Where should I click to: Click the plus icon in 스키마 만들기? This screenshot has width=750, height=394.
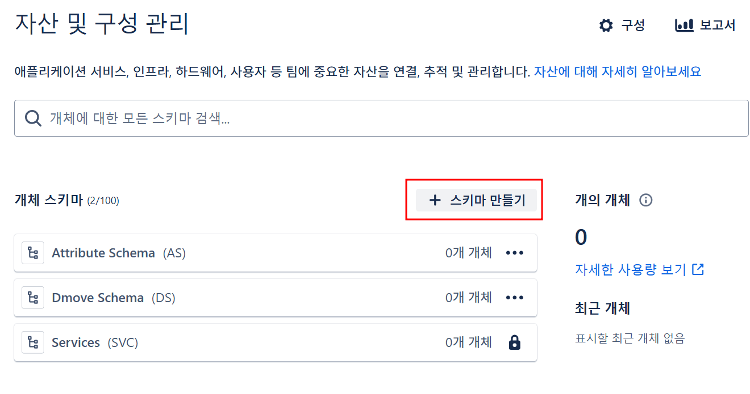pyautogui.click(x=435, y=200)
